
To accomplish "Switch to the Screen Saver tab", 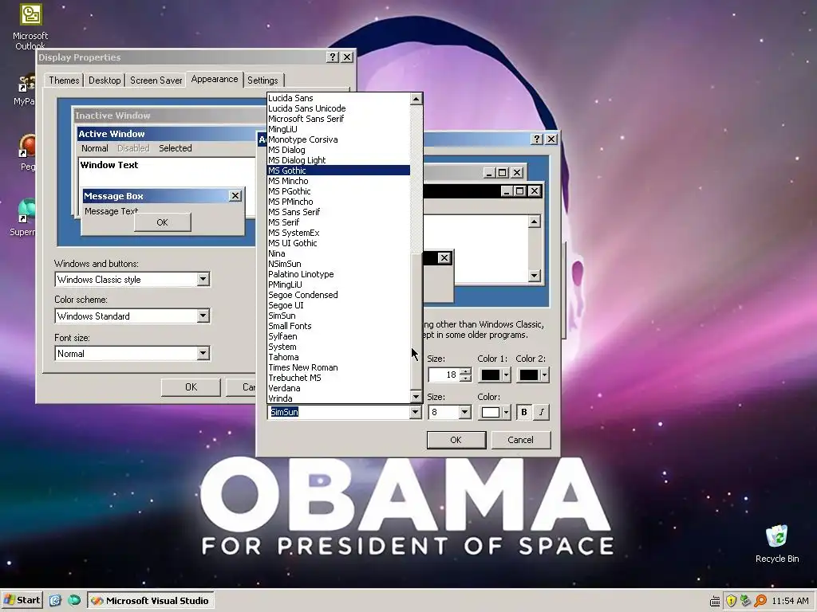I will click(156, 80).
